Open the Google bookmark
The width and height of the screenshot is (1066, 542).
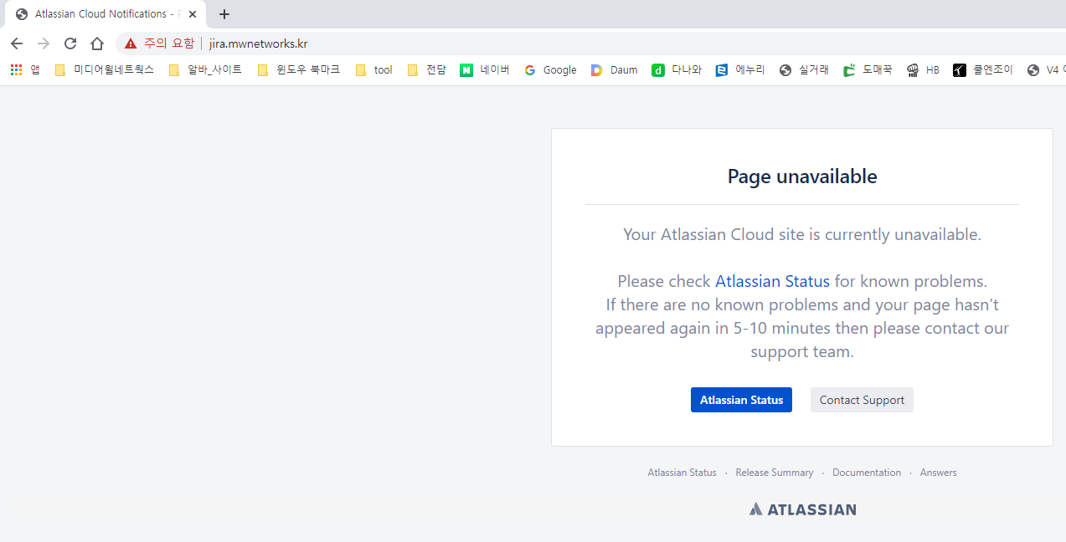pos(550,70)
